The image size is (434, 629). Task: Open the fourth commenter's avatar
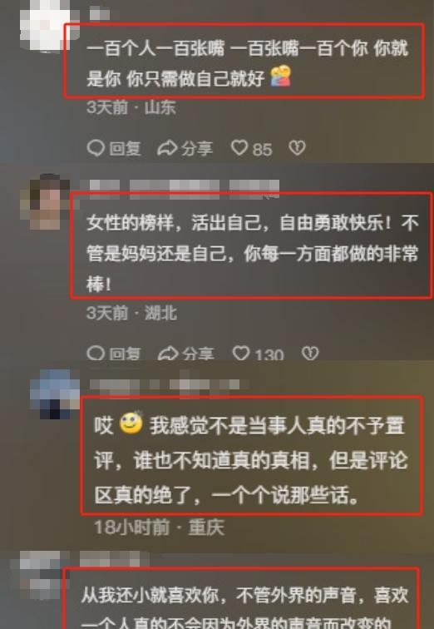[40, 574]
